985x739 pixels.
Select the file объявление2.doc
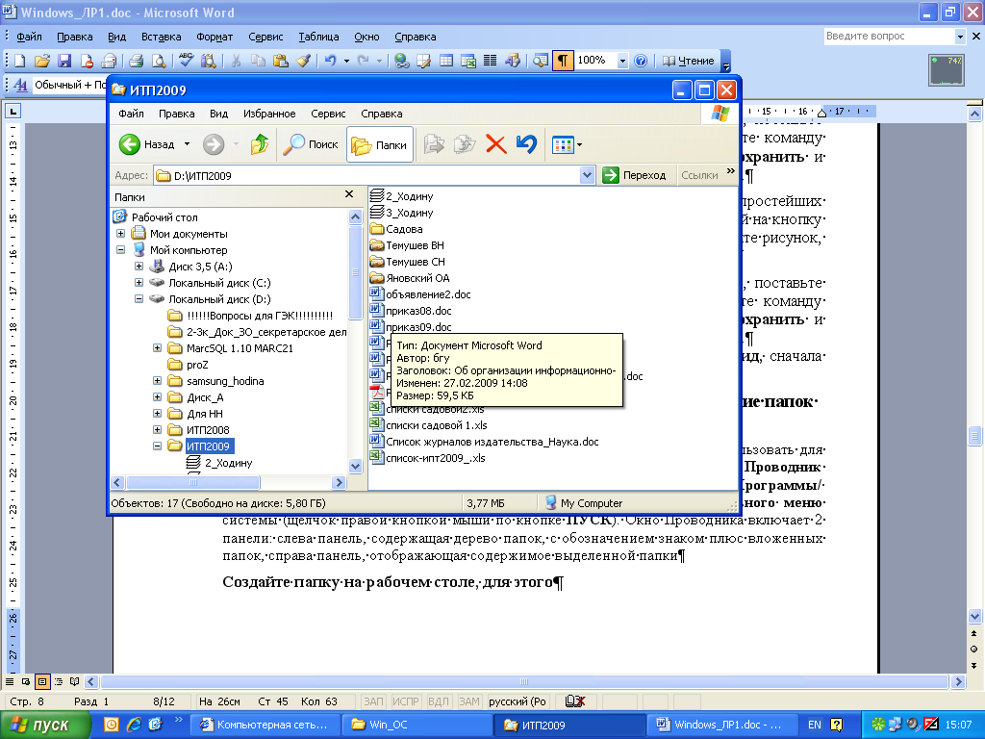click(x=420, y=294)
